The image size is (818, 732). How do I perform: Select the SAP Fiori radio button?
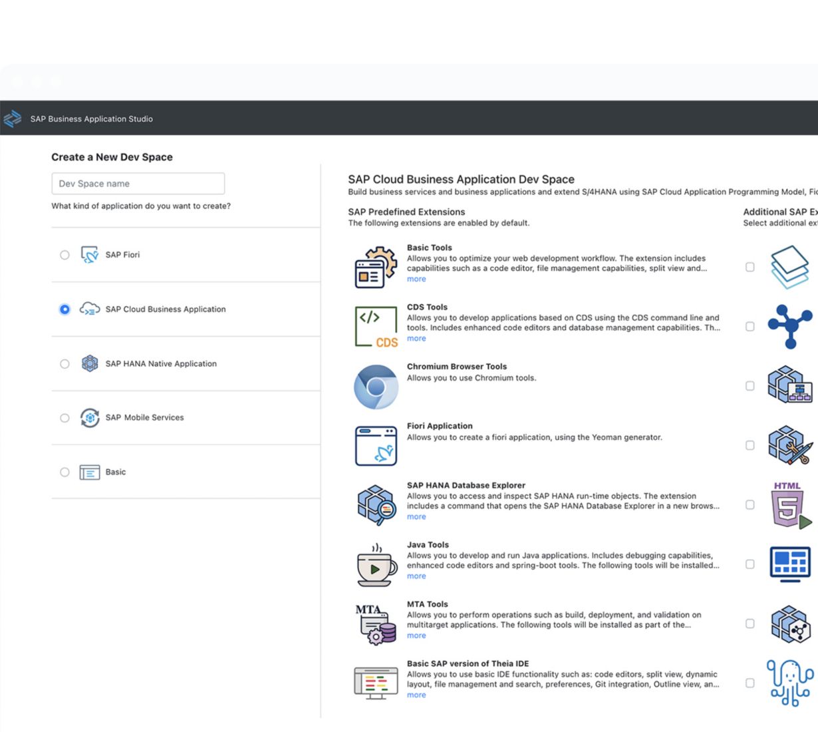[x=65, y=255]
